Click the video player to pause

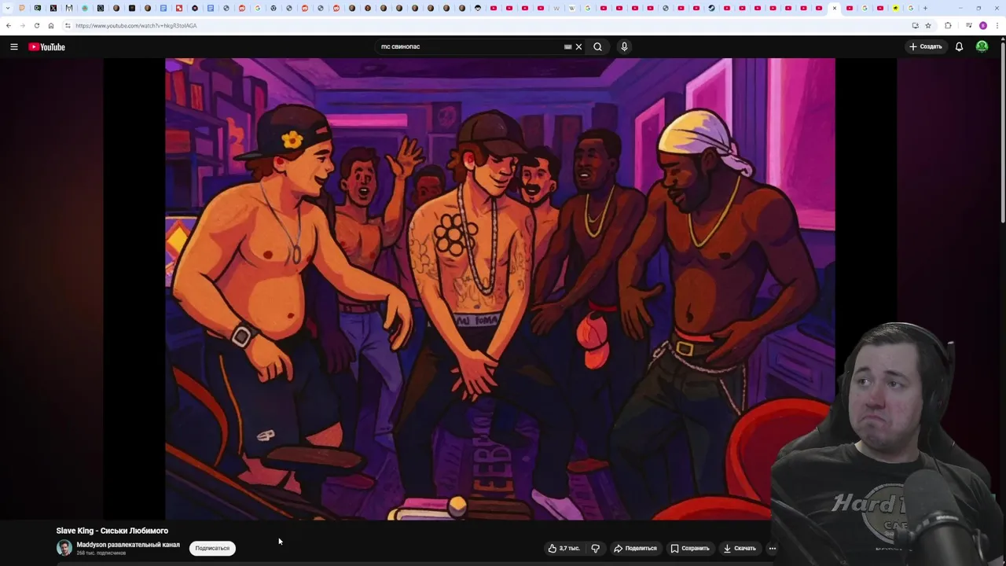pos(500,289)
